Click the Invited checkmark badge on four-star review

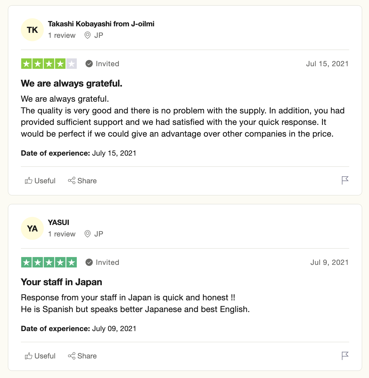(x=89, y=64)
